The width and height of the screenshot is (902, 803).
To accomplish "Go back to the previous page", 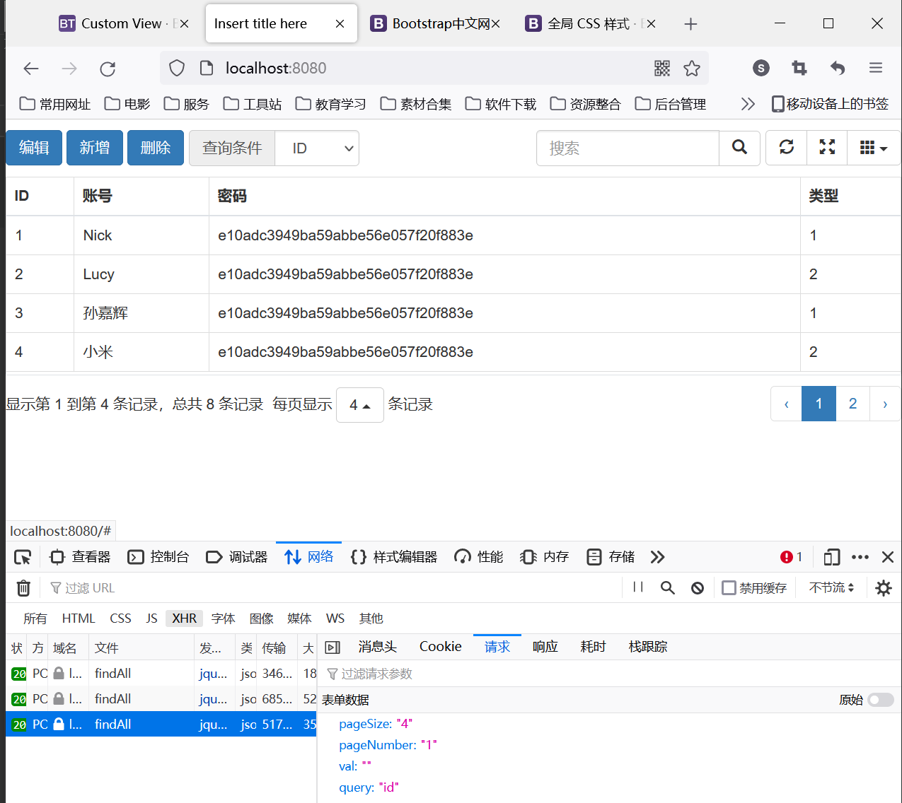I will (31, 69).
